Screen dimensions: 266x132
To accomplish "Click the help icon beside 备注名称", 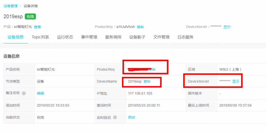I will pos(24,93).
